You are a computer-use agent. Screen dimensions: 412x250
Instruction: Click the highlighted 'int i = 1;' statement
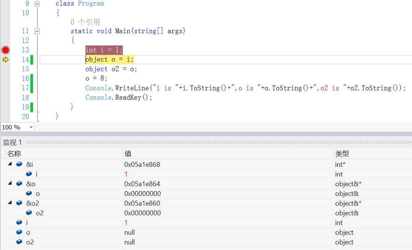pyautogui.click(x=104, y=50)
